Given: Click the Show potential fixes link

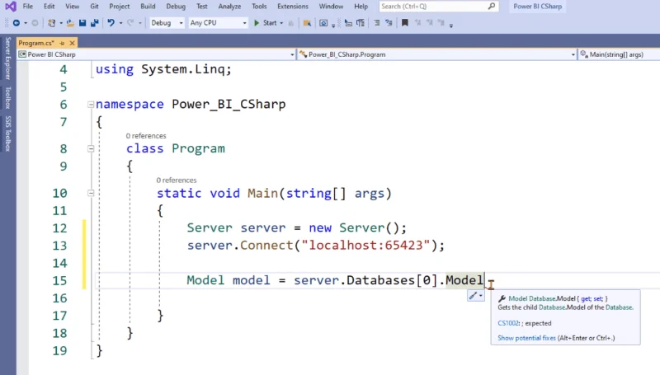Looking at the screenshot, I should click(x=526, y=338).
